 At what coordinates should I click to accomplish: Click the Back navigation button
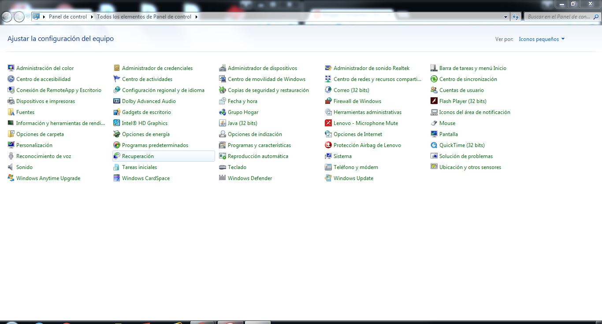[7, 17]
